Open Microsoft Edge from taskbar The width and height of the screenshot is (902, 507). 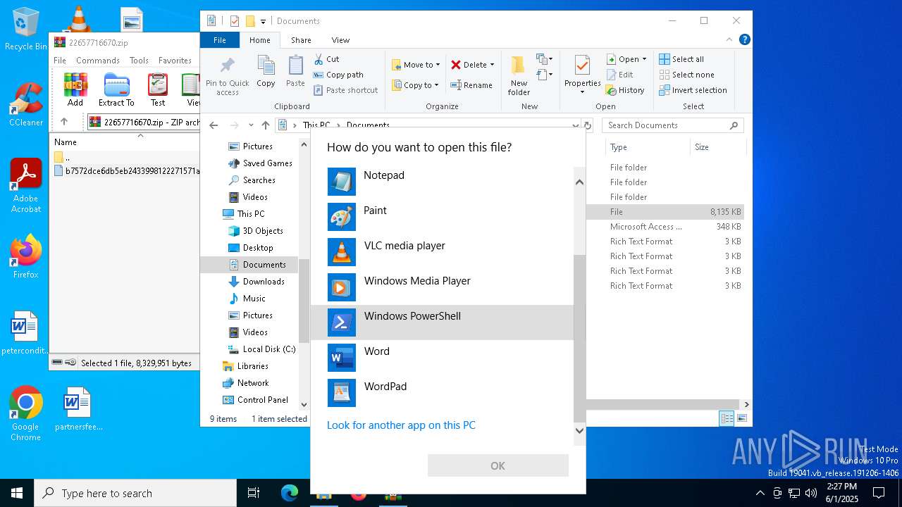[x=290, y=493]
